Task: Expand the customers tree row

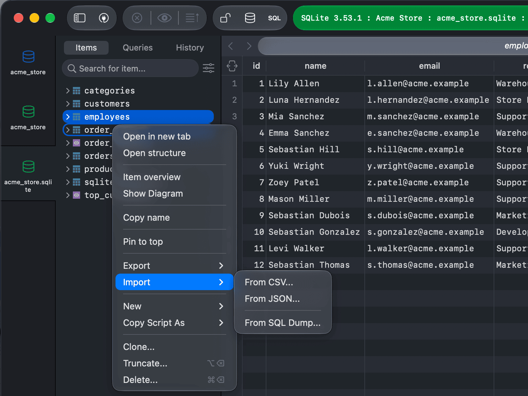Action: point(68,104)
